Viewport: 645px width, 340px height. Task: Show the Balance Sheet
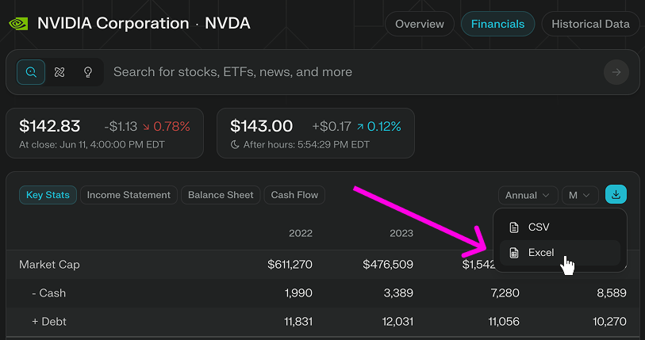point(221,195)
